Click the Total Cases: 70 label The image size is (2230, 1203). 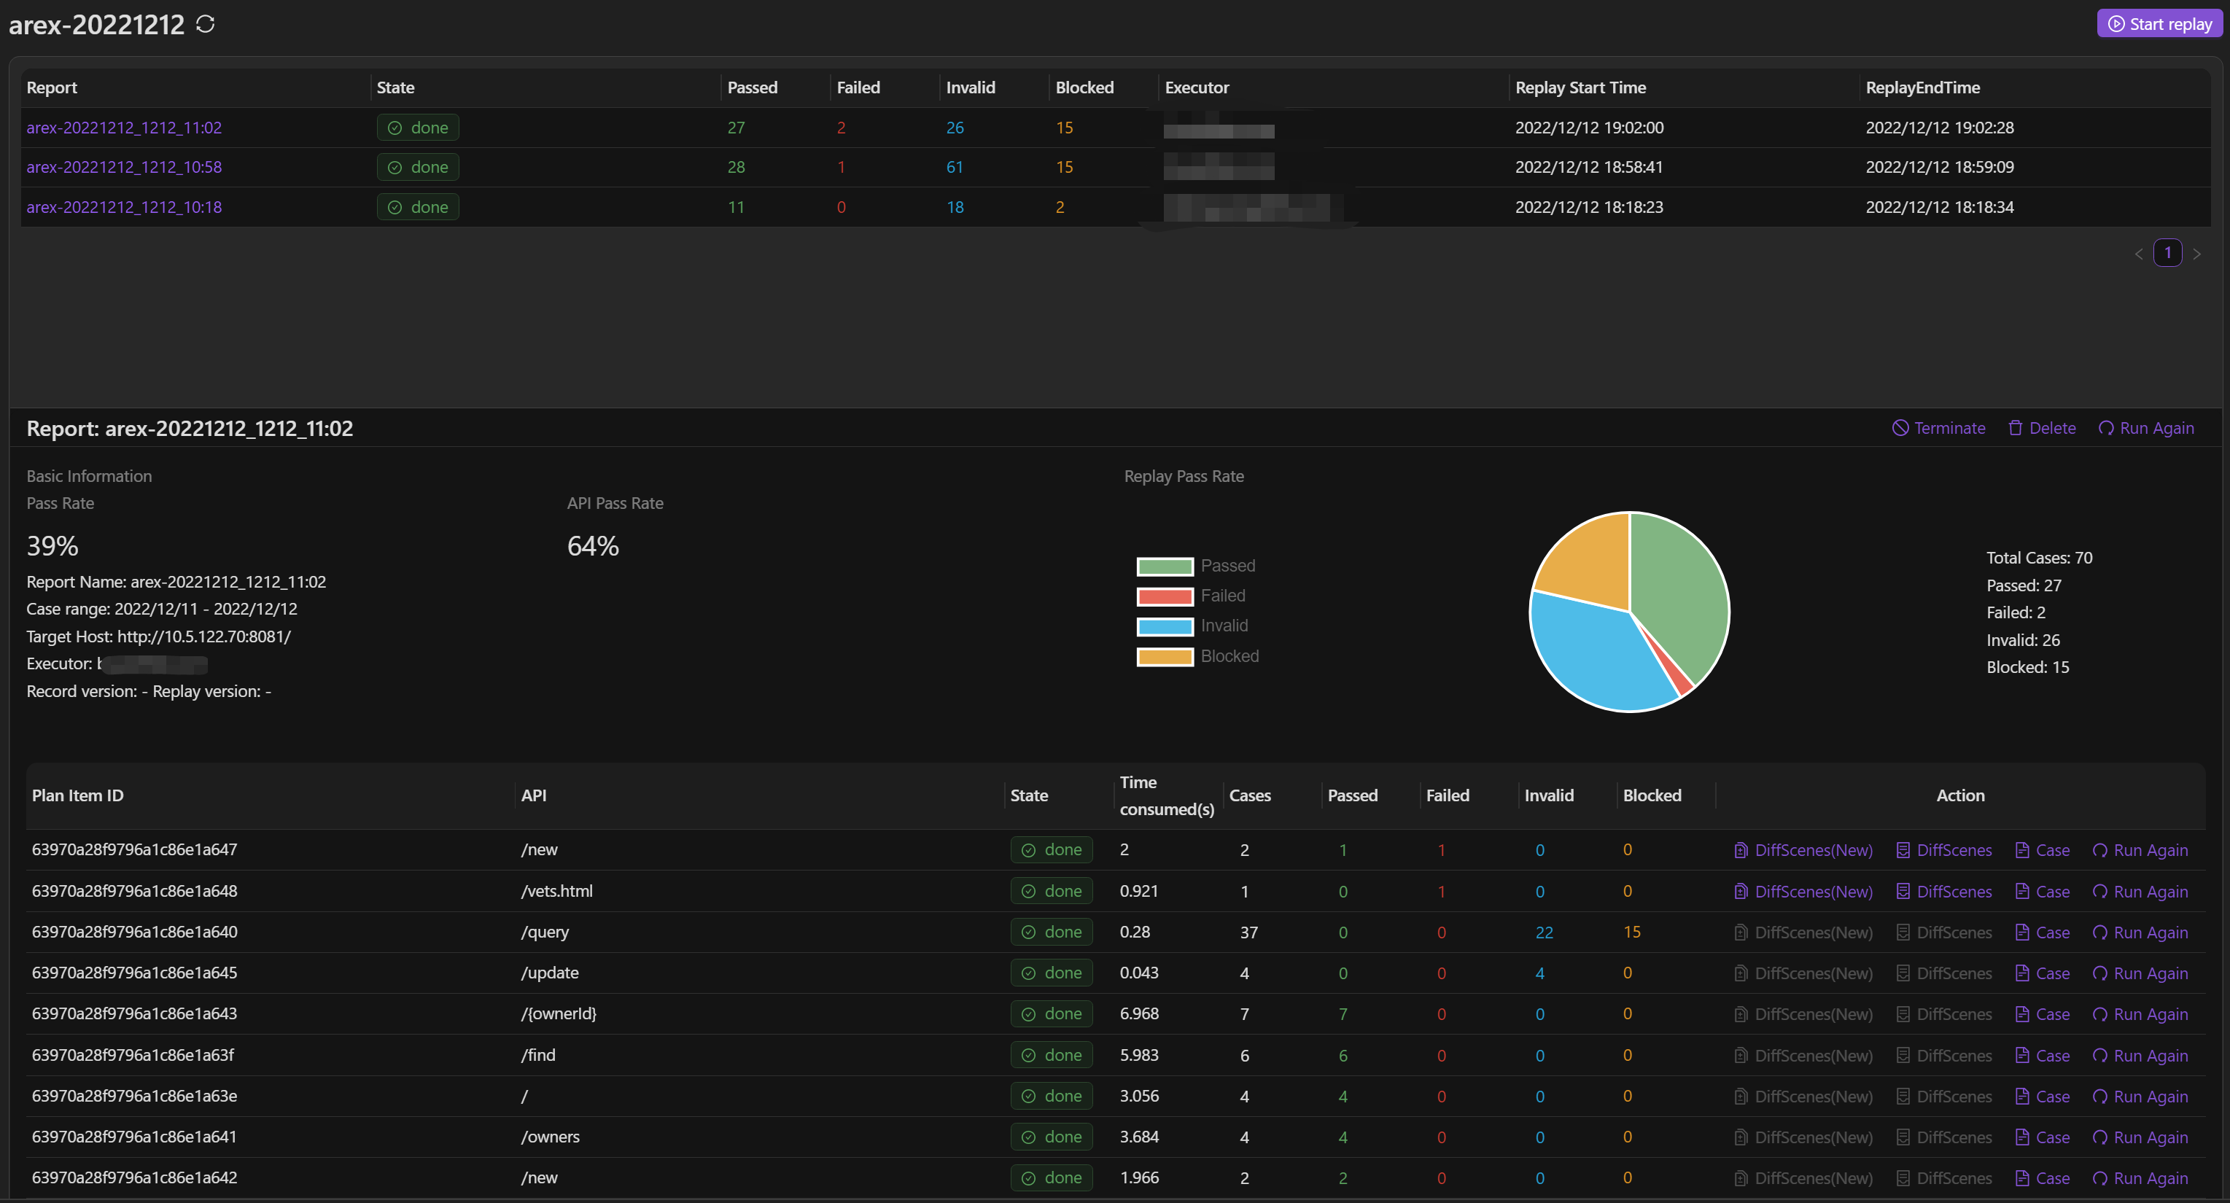[2039, 558]
